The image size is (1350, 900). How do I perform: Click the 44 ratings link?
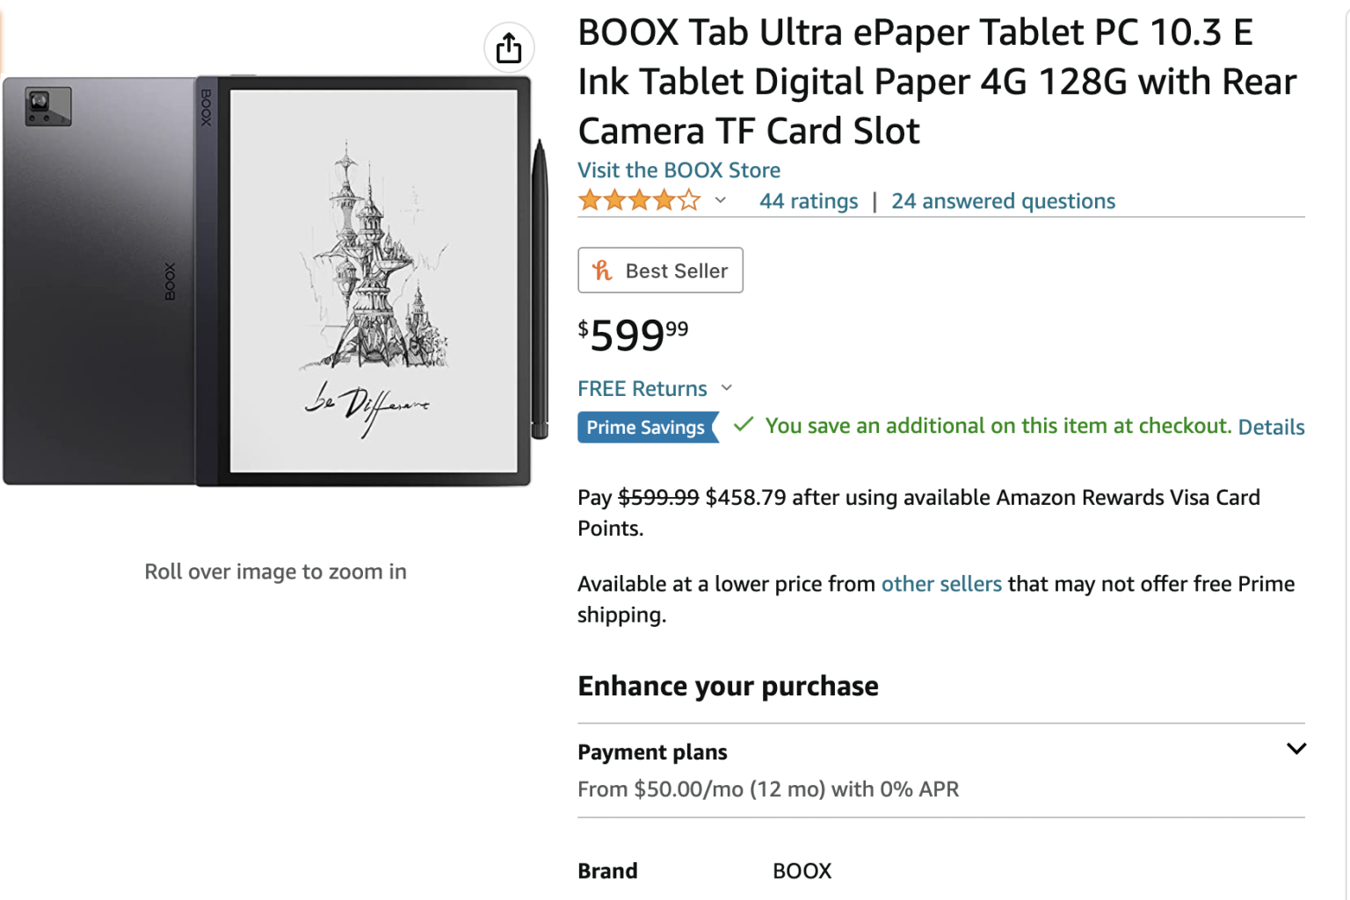tap(809, 201)
